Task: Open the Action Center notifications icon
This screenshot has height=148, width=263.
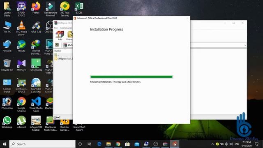Action: (x=256, y=144)
